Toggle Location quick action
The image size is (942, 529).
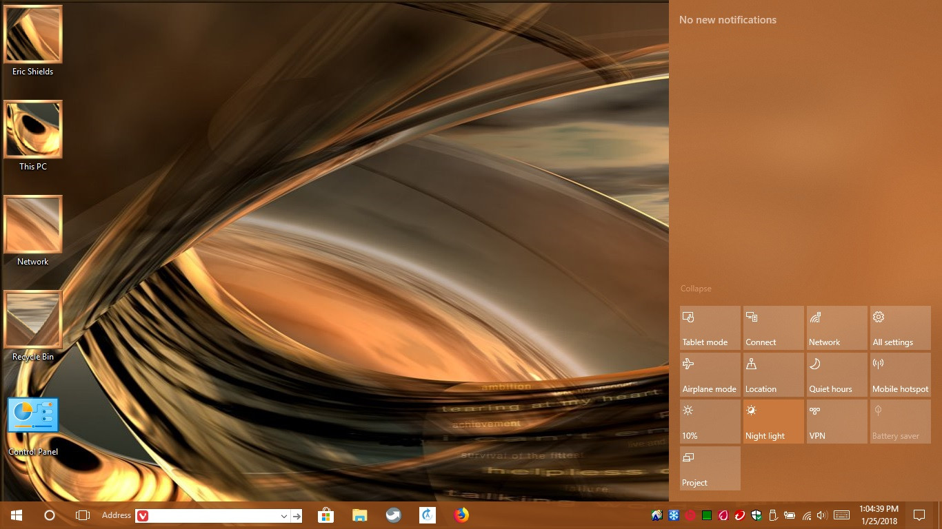774,375
